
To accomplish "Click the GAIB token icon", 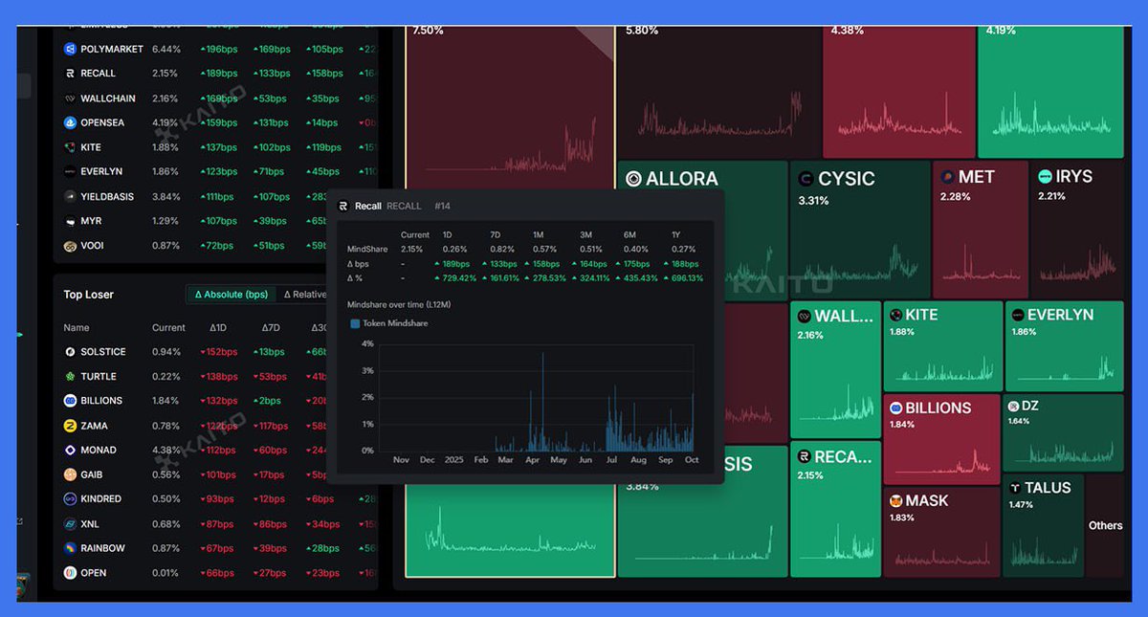I will (x=70, y=474).
